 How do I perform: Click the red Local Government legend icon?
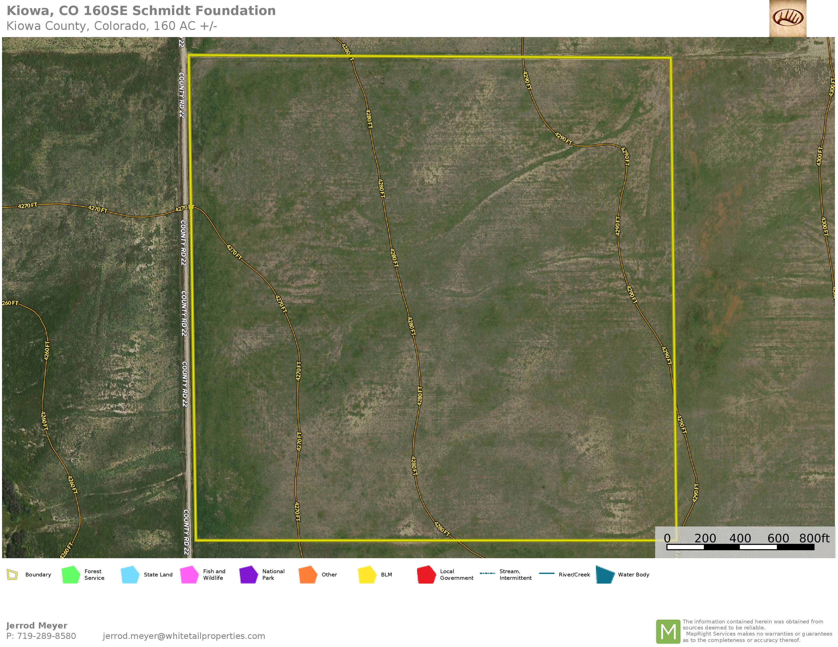pos(426,574)
